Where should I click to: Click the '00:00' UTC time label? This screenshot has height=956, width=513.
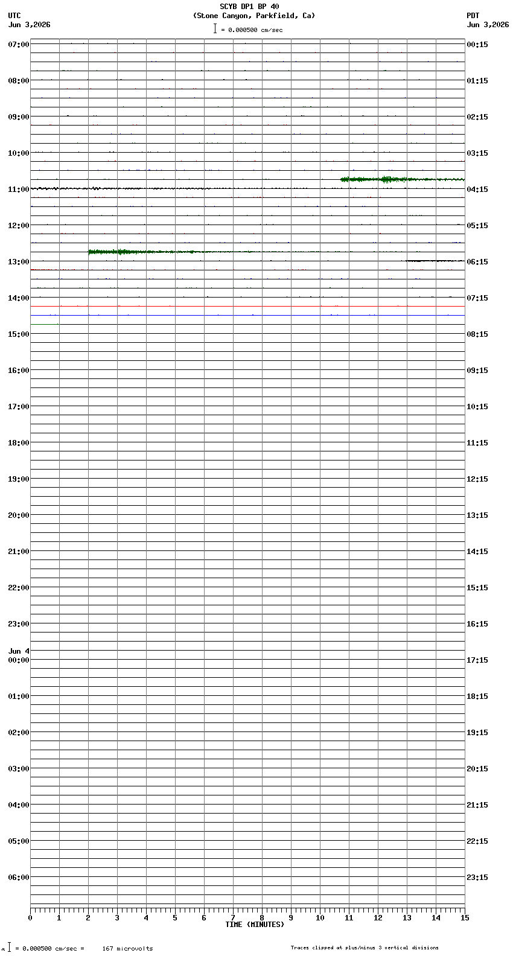click(x=19, y=660)
